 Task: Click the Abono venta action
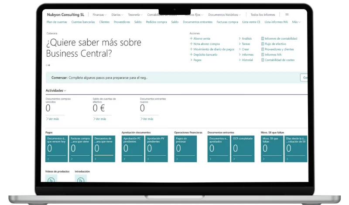pos(202,38)
